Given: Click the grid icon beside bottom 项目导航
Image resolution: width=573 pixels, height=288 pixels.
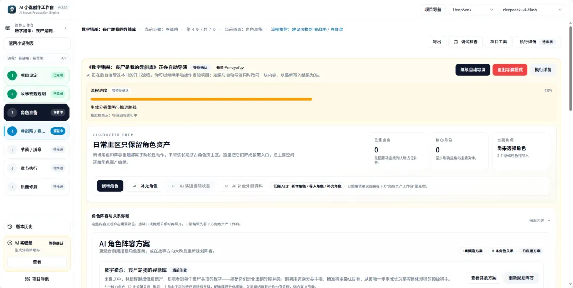Looking at the screenshot, I should [28, 279].
